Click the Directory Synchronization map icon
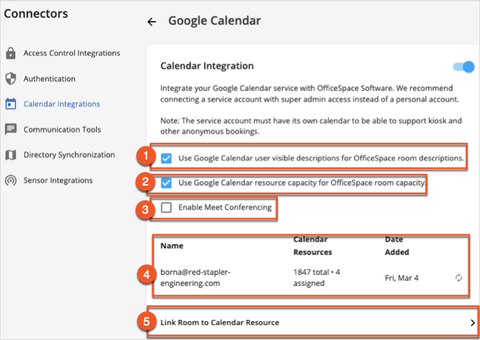Screen dimensions: 480x340 (11, 155)
